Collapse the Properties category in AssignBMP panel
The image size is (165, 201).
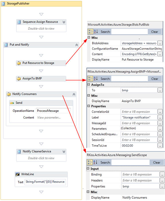89,106
